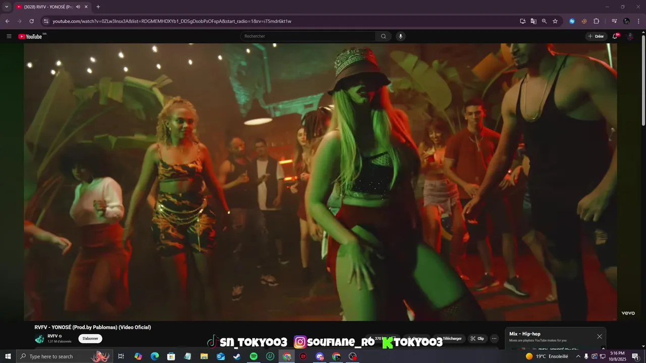Open Task View on the taskbar
Viewport: 646px width, 363px height.
pyautogui.click(x=121, y=356)
